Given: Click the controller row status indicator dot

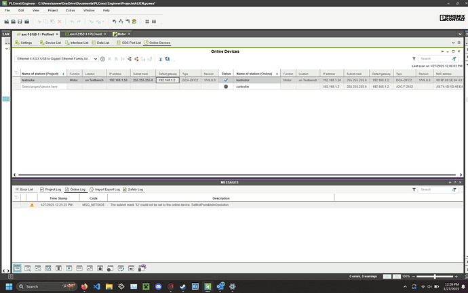Looking at the screenshot, I should (226, 87).
